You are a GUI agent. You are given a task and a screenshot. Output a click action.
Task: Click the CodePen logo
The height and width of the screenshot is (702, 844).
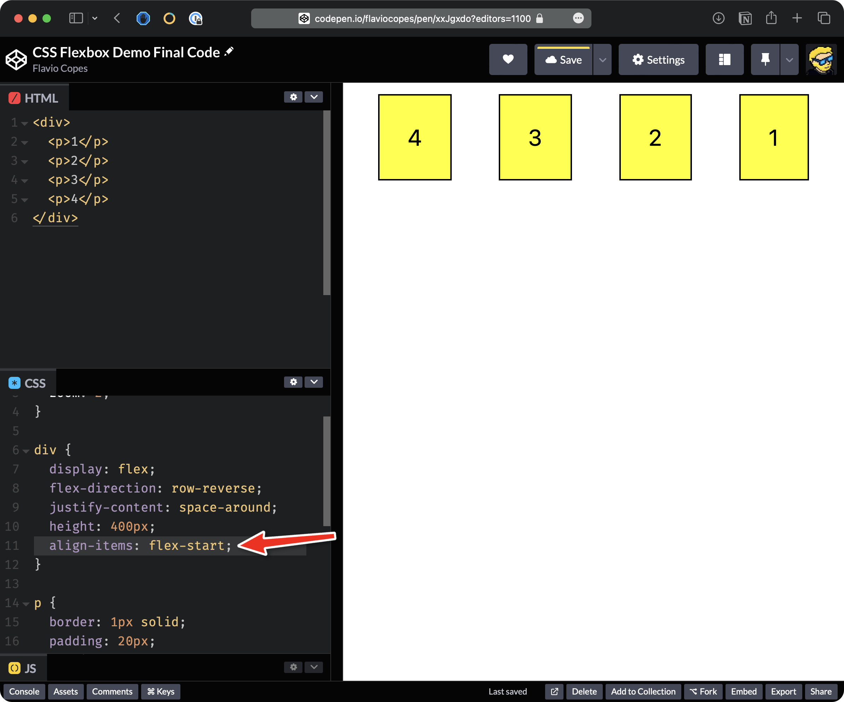pos(16,60)
